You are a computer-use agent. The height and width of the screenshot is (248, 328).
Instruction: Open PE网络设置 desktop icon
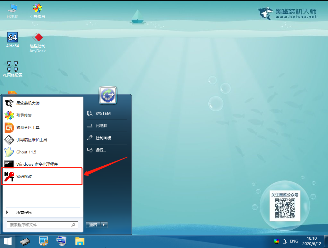pos(13,67)
